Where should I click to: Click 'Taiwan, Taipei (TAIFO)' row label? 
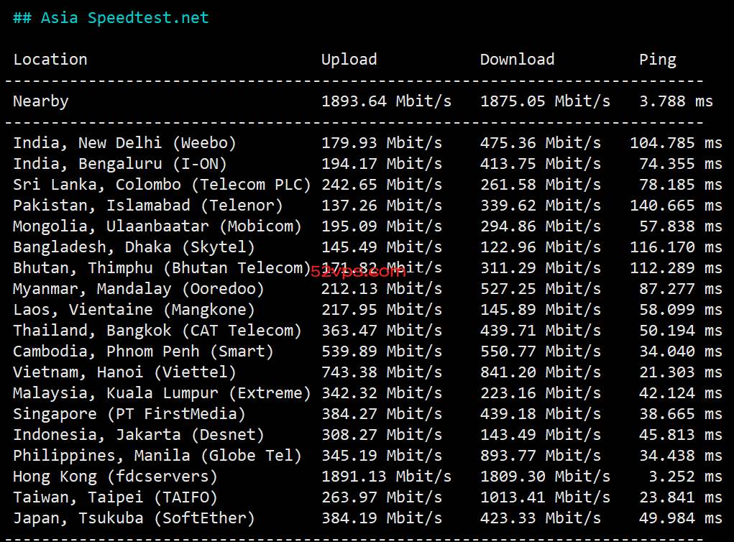click(115, 497)
